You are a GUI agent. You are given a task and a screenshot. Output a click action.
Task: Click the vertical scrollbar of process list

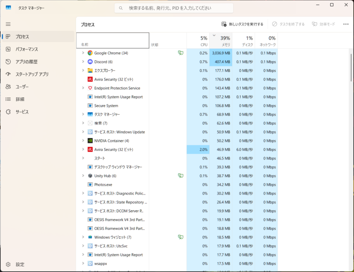click(x=351, y=68)
